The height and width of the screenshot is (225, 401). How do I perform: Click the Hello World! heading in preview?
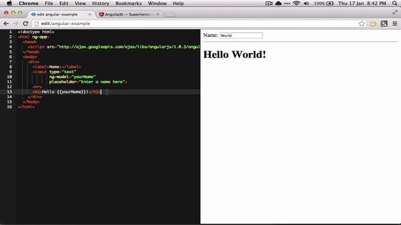[x=234, y=54]
